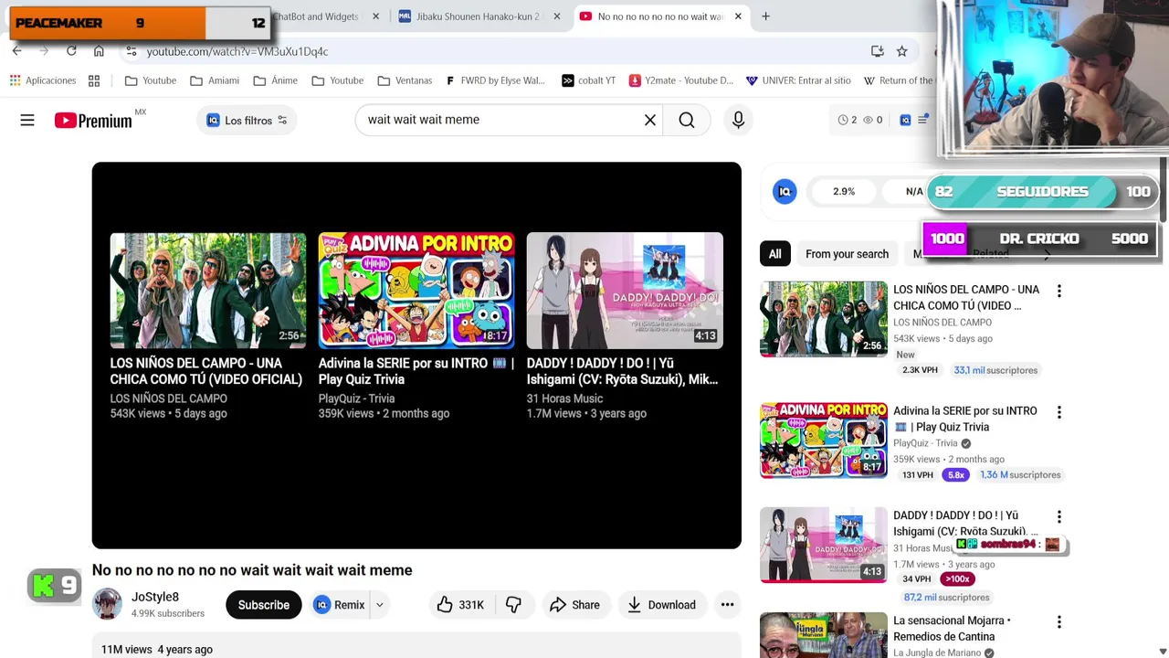
Task: Dislike the video with thumbs down
Action: point(513,605)
